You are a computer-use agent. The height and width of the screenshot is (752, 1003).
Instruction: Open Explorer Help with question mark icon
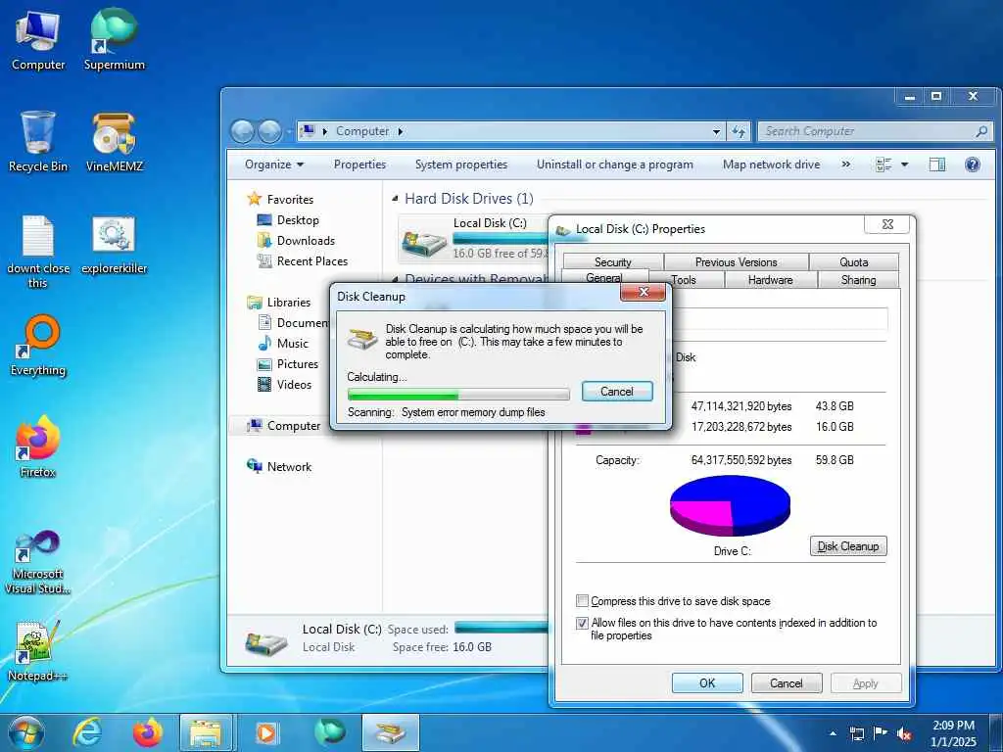[973, 164]
